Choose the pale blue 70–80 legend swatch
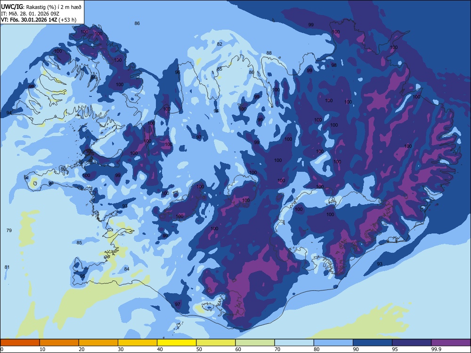The width and height of the screenshot is (471, 353). pyautogui.click(x=294, y=343)
